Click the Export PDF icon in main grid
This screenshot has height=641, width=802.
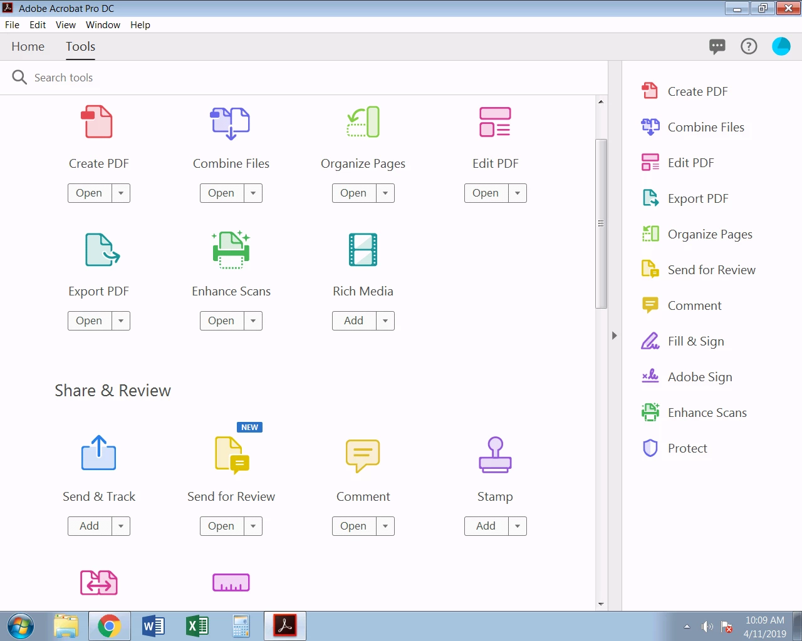click(102, 250)
